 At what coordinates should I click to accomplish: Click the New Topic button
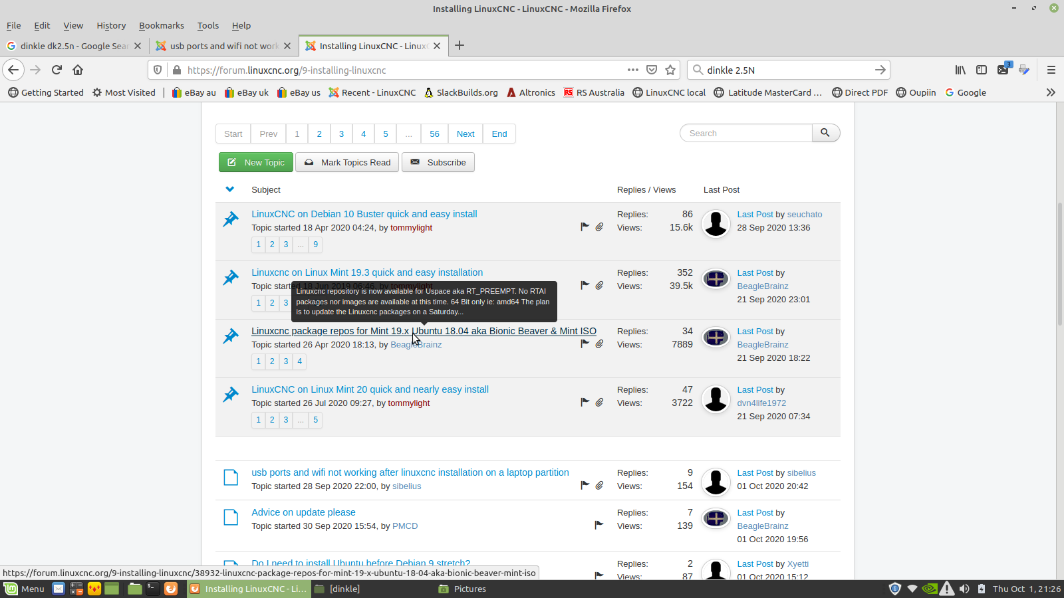(x=256, y=162)
